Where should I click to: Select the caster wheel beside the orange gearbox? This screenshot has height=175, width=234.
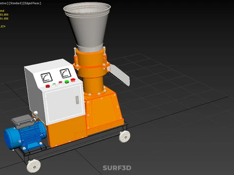click(x=125, y=137)
